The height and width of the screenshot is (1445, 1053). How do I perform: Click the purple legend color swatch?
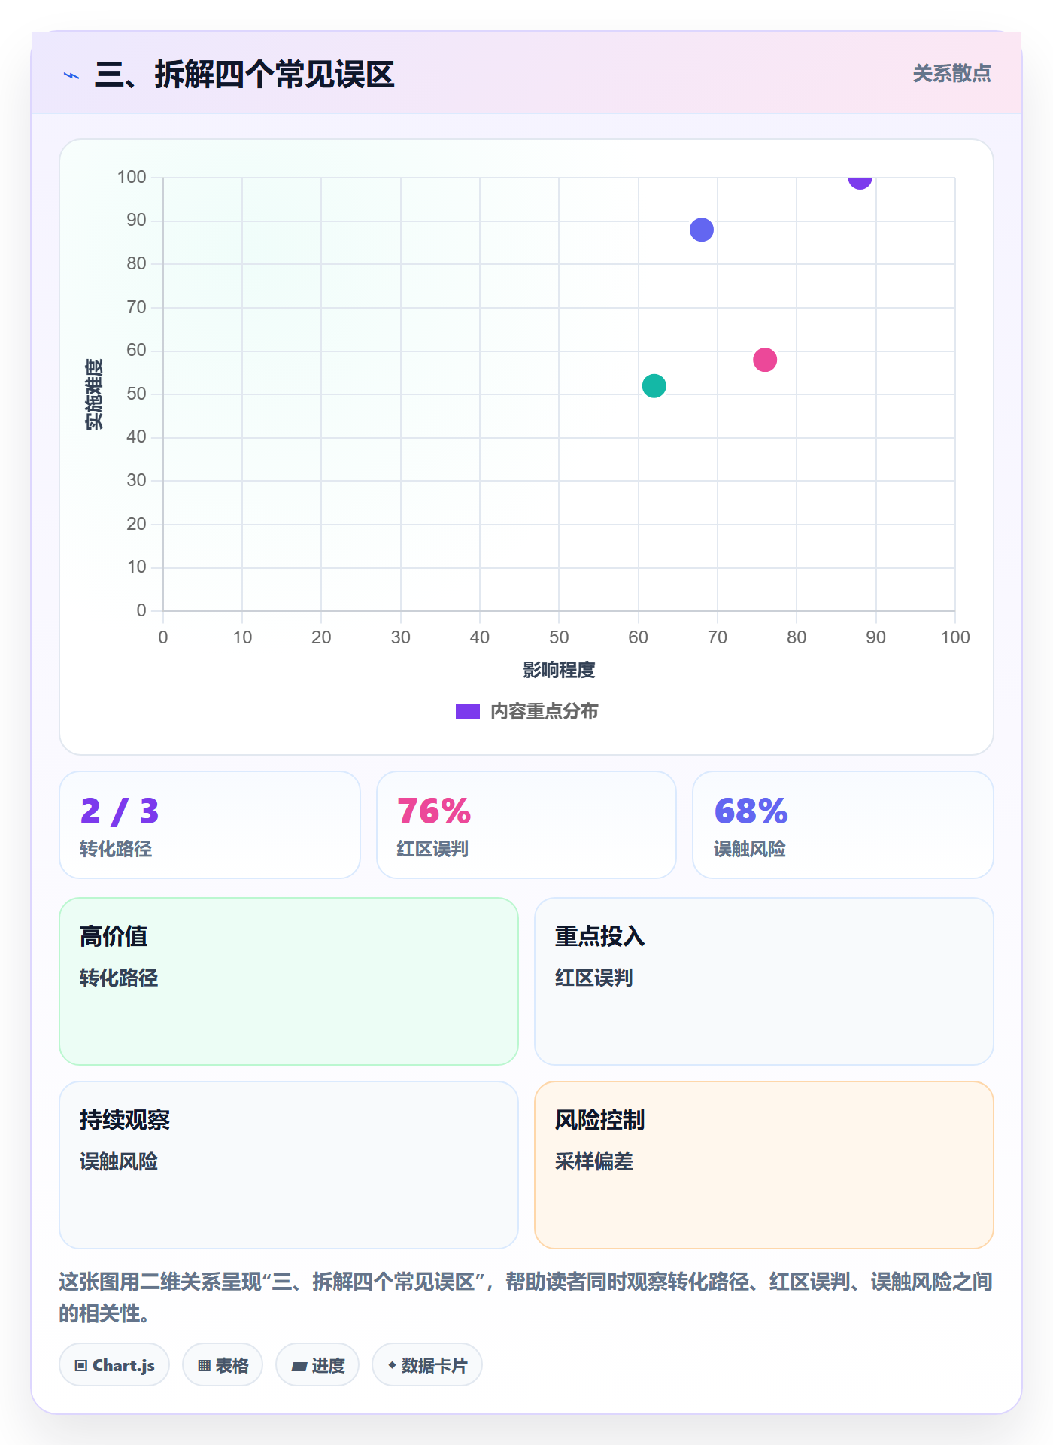point(468,712)
